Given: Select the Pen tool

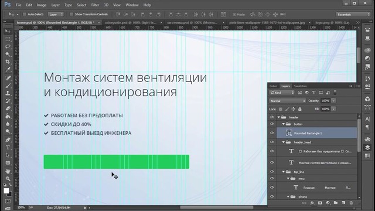Looking at the screenshot, I should (8, 139).
